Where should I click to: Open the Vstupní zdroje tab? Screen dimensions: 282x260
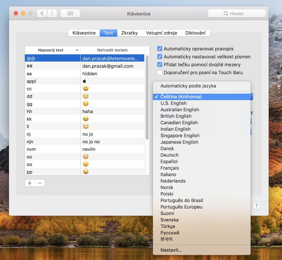[162, 33]
